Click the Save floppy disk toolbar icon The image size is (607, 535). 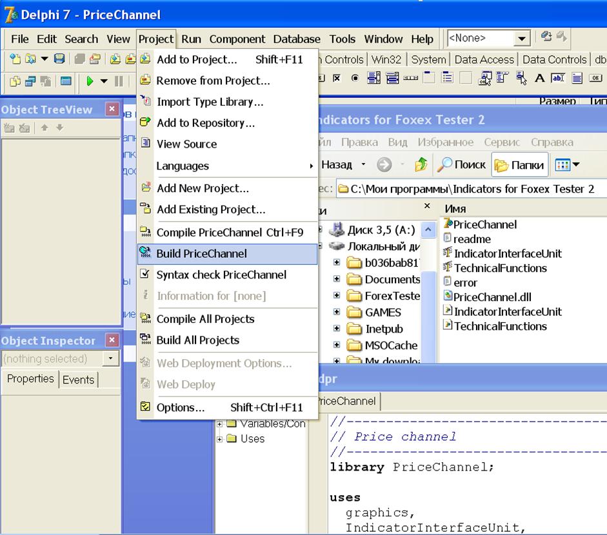point(59,59)
